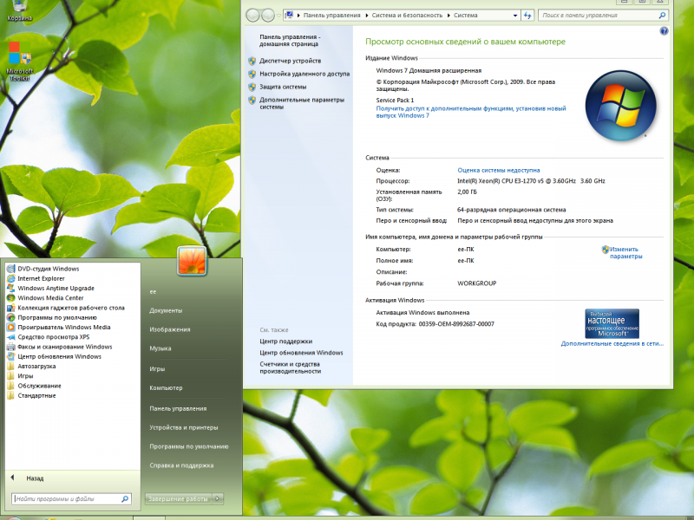Screen dimensions: 694x520
Task: Click the magnifier icon in the Start menu search
Action: (125, 499)
